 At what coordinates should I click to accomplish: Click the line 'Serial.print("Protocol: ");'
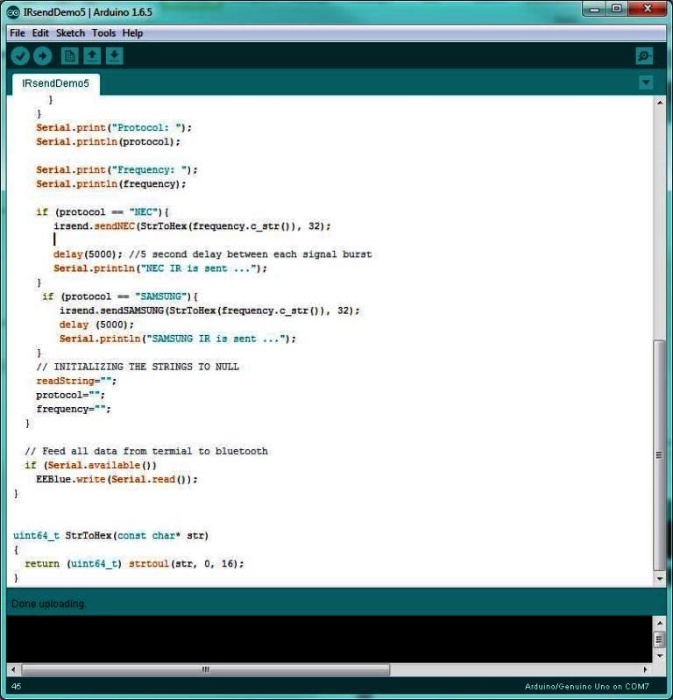pyautogui.click(x=114, y=128)
